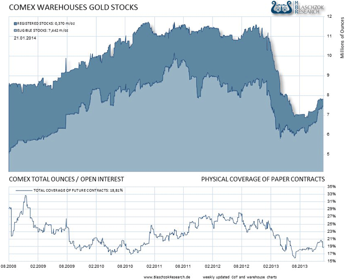Click the 21% label on lower axis
Viewport: 345px width, 280px height.
click(332, 239)
